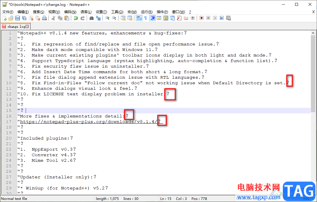Toggle the indent guide toolbar button
317x202 pixels.
click(x=152, y=18)
